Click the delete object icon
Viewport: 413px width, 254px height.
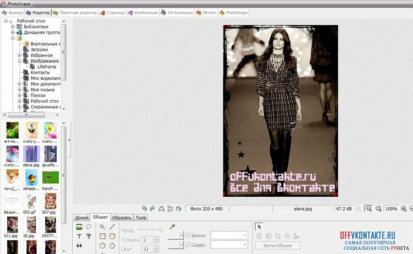click(259, 236)
